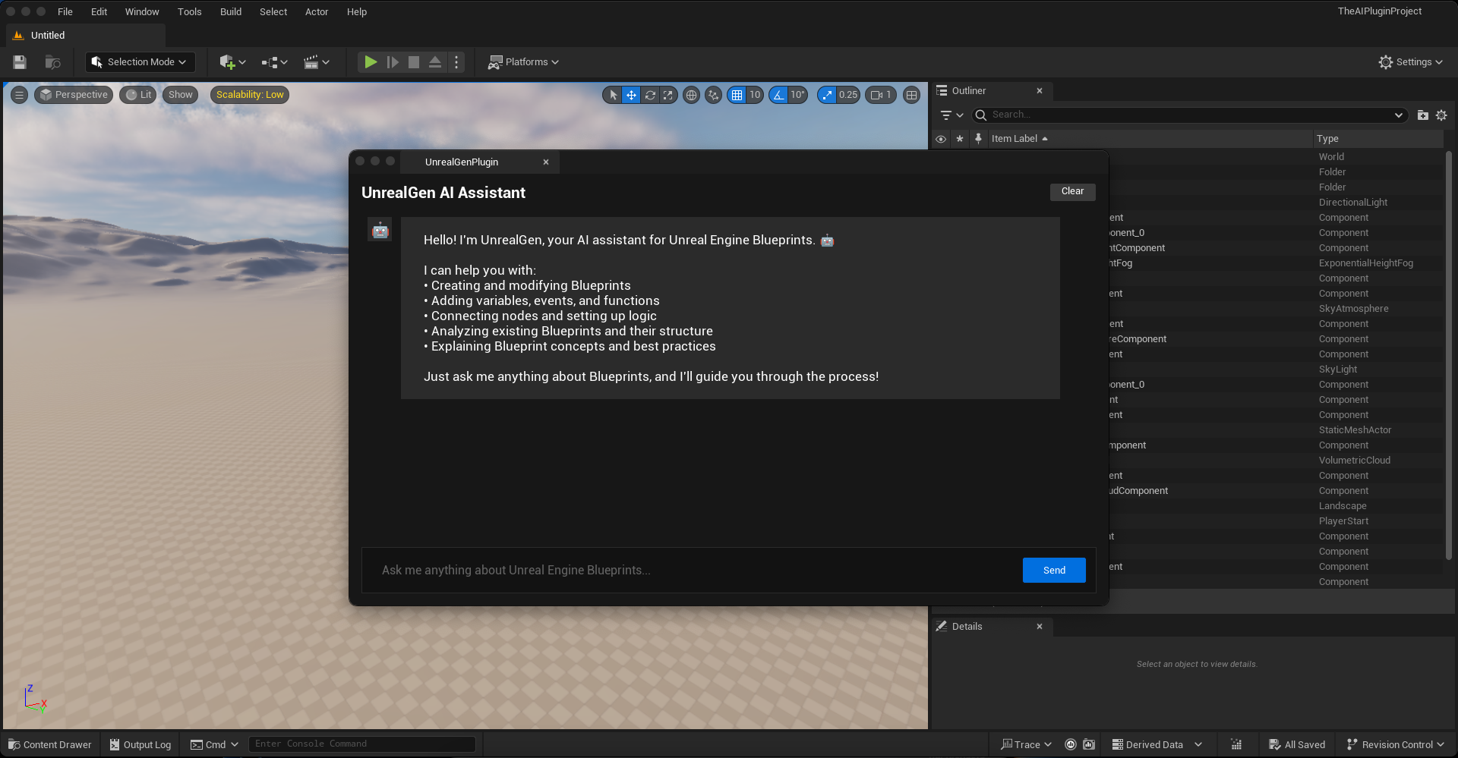Viewport: 1458px width, 758px height.
Task: Open the play options three-dot menu
Action: (456, 62)
